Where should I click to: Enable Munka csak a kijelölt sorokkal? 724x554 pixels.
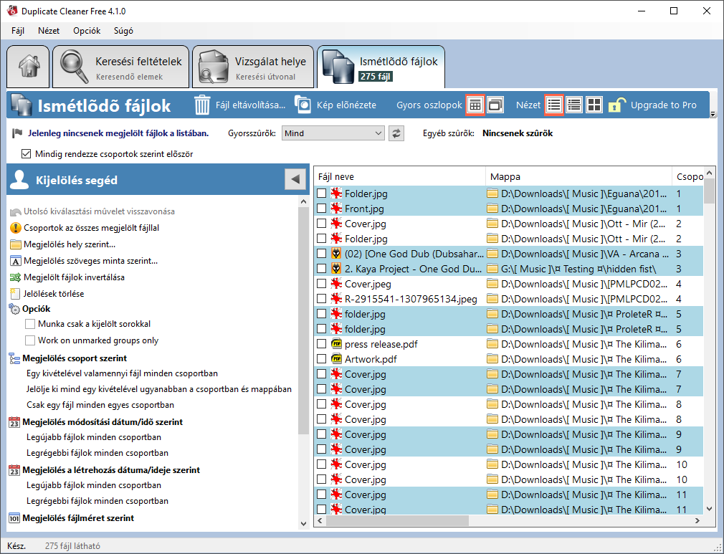31,324
